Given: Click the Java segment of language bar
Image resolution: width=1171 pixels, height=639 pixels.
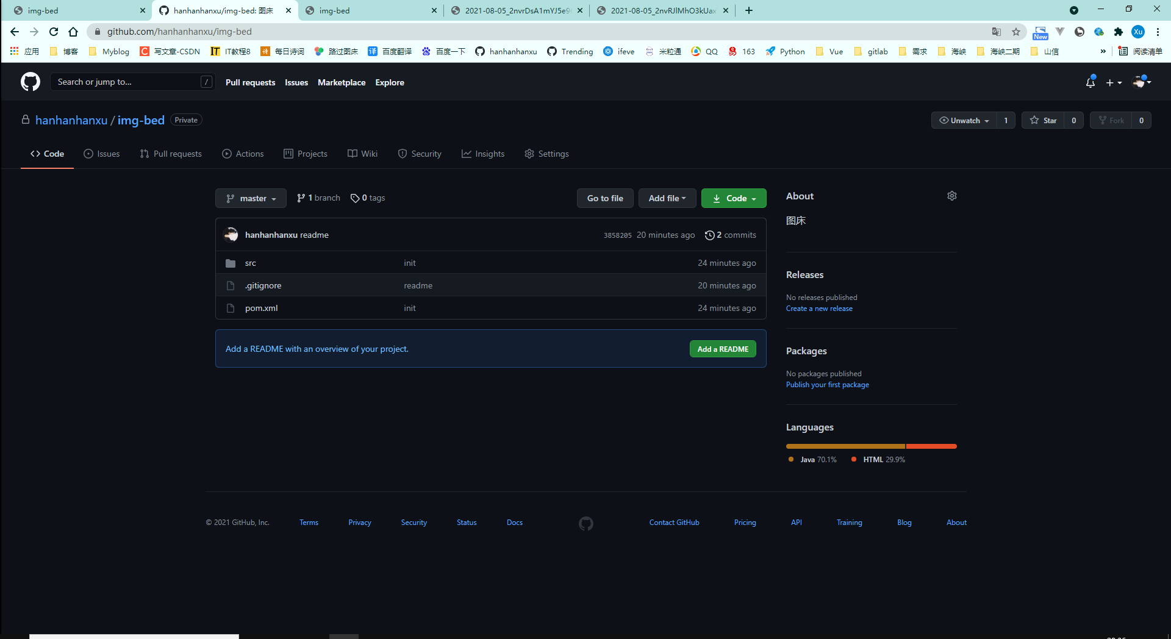Looking at the screenshot, I should [x=845, y=446].
